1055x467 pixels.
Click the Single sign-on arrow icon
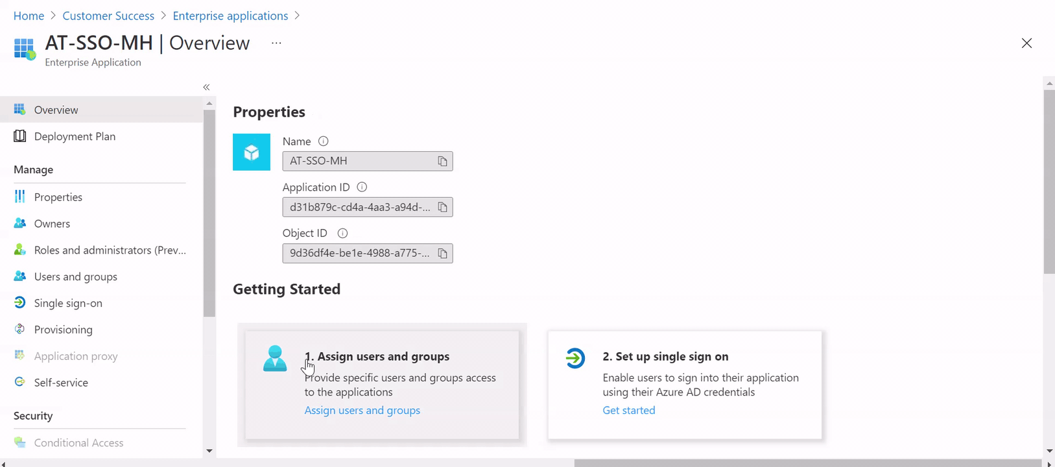tap(20, 303)
